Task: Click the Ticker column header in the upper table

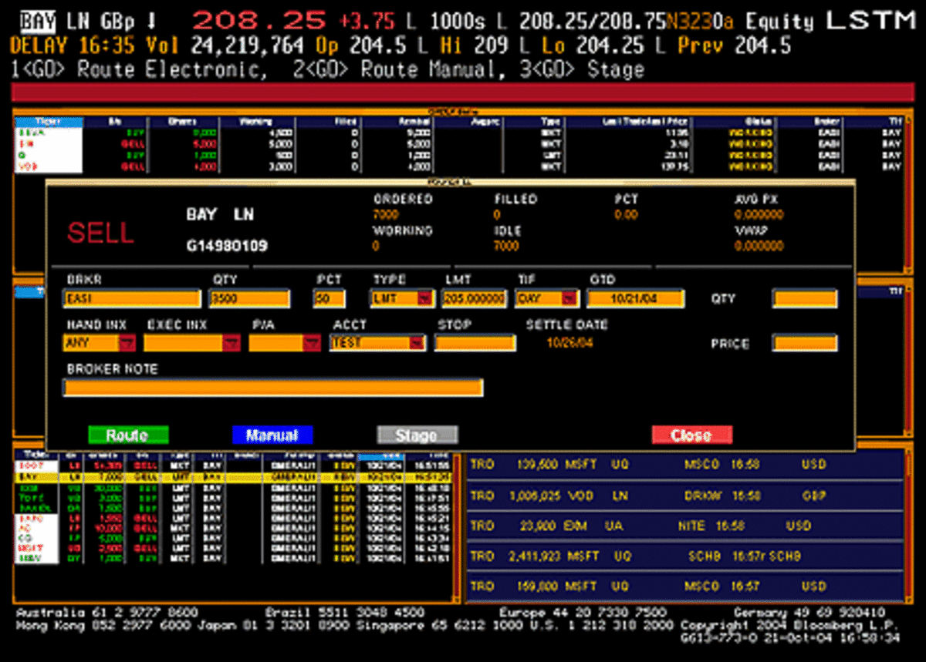Action: click(48, 122)
